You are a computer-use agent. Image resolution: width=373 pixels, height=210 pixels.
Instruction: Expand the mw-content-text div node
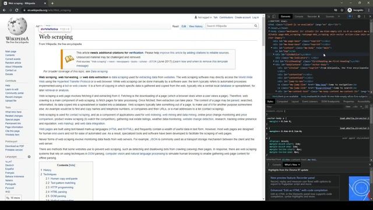click(276, 91)
